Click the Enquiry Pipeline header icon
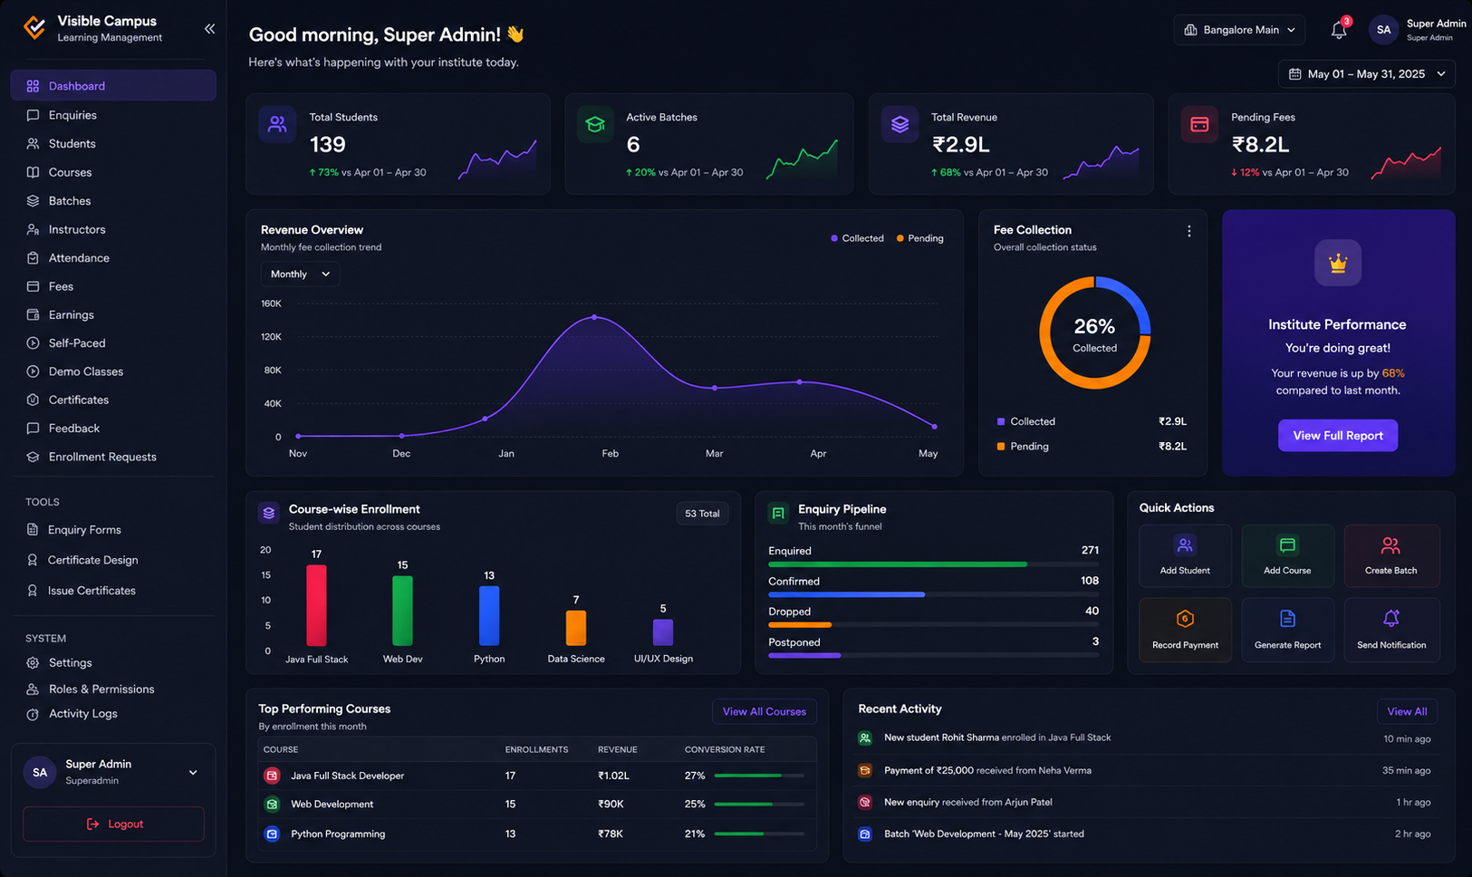The height and width of the screenshot is (877, 1472). pos(778,514)
